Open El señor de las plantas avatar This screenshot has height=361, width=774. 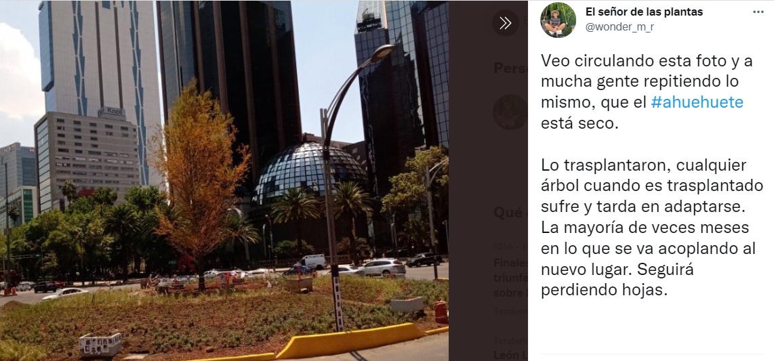tap(558, 20)
